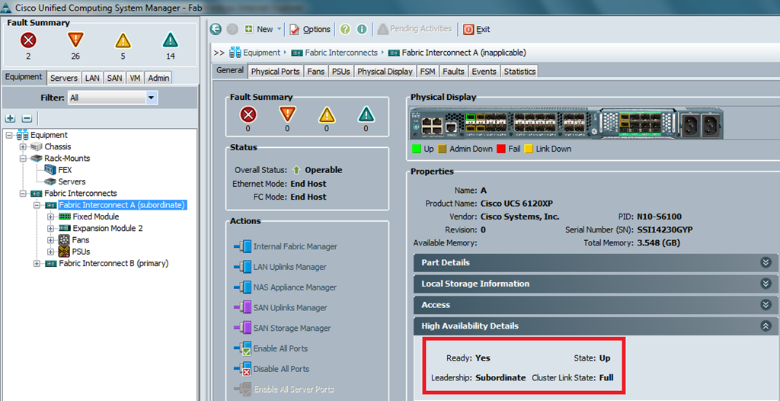
Task: Click the warning faults teal icon
Action: [x=170, y=40]
